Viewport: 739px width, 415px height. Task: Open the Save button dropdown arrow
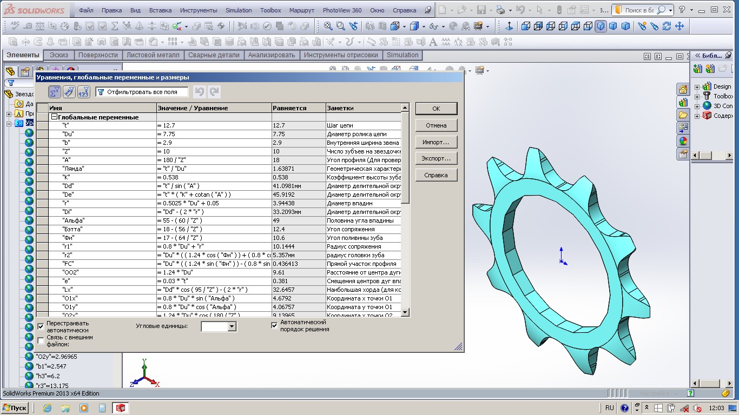[490, 10]
